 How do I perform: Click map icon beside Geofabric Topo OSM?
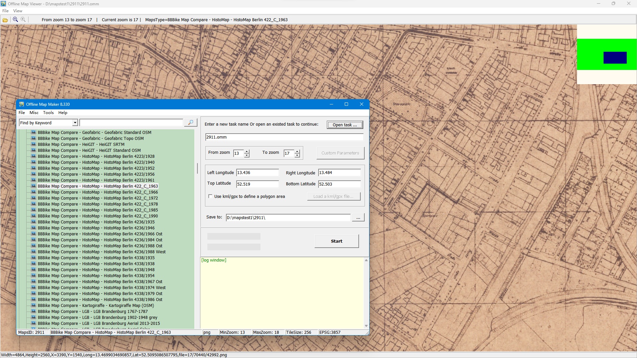click(x=34, y=138)
